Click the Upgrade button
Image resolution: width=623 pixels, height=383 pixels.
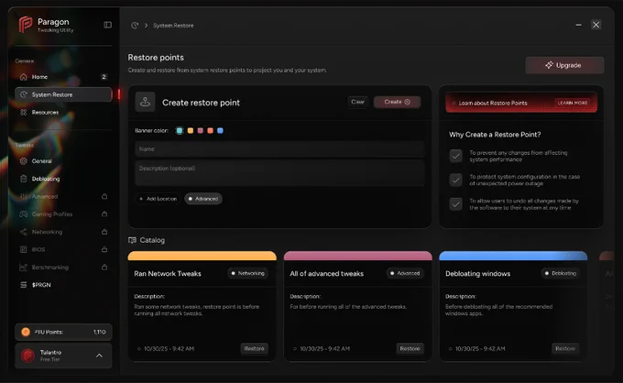coord(564,65)
